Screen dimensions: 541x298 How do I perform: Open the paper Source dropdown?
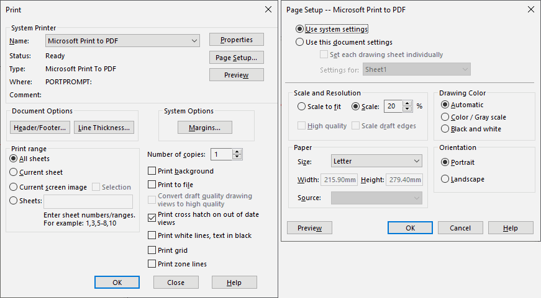point(376,198)
